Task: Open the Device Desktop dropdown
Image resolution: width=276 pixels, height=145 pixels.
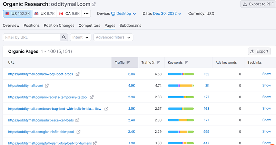Action: tap(124, 13)
